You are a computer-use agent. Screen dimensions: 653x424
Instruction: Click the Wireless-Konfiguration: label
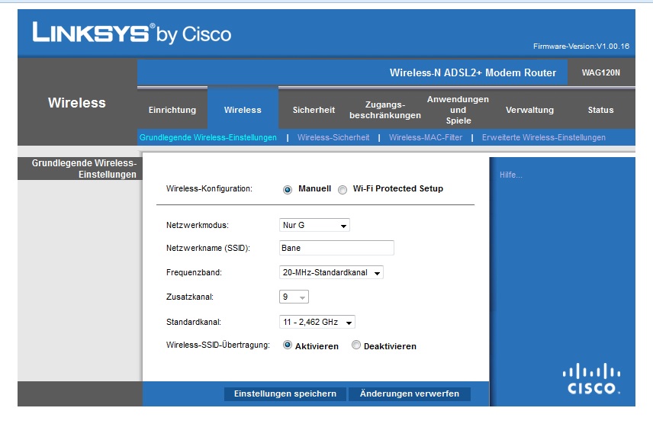point(209,188)
